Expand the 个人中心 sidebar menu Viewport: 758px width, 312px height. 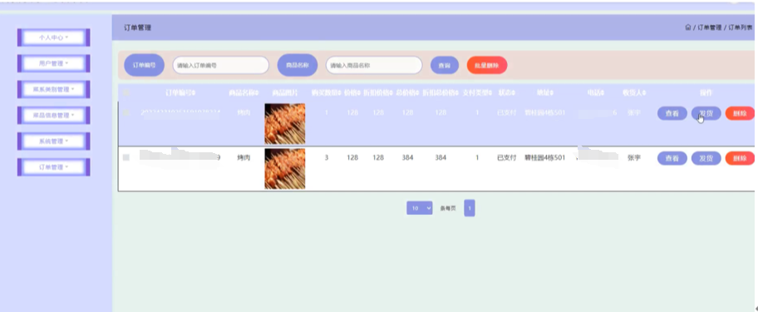[54, 37]
